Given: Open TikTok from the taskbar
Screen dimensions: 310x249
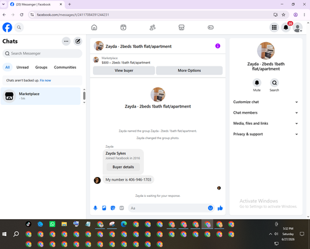Looking at the screenshot, I should tap(29, 224).
